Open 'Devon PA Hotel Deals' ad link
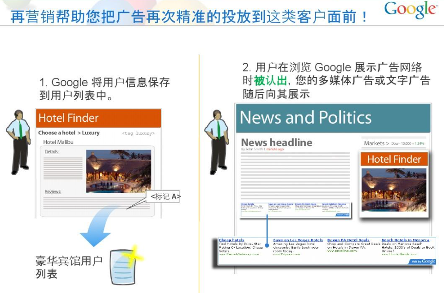This screenshot has height=293, width=444. point(348,240)
